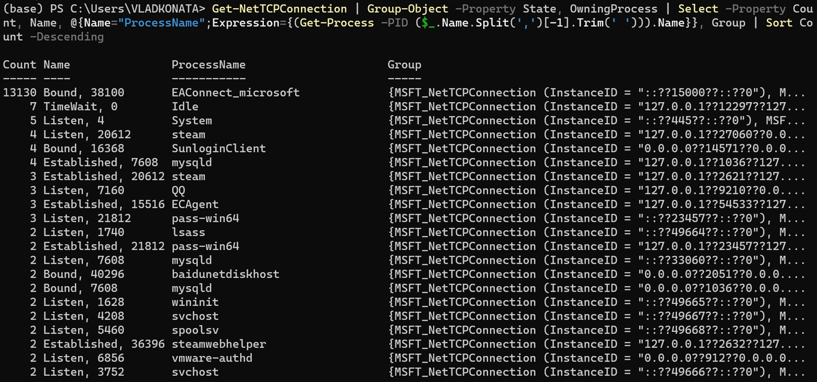Click the Idle process name
Viewport: 817px width, 382px height.
point(185,106)
